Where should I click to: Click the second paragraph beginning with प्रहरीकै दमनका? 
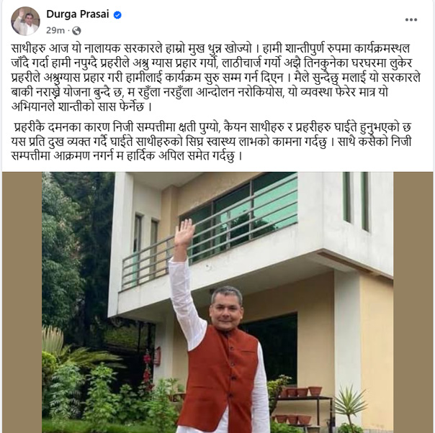click(x=211, y=142)
